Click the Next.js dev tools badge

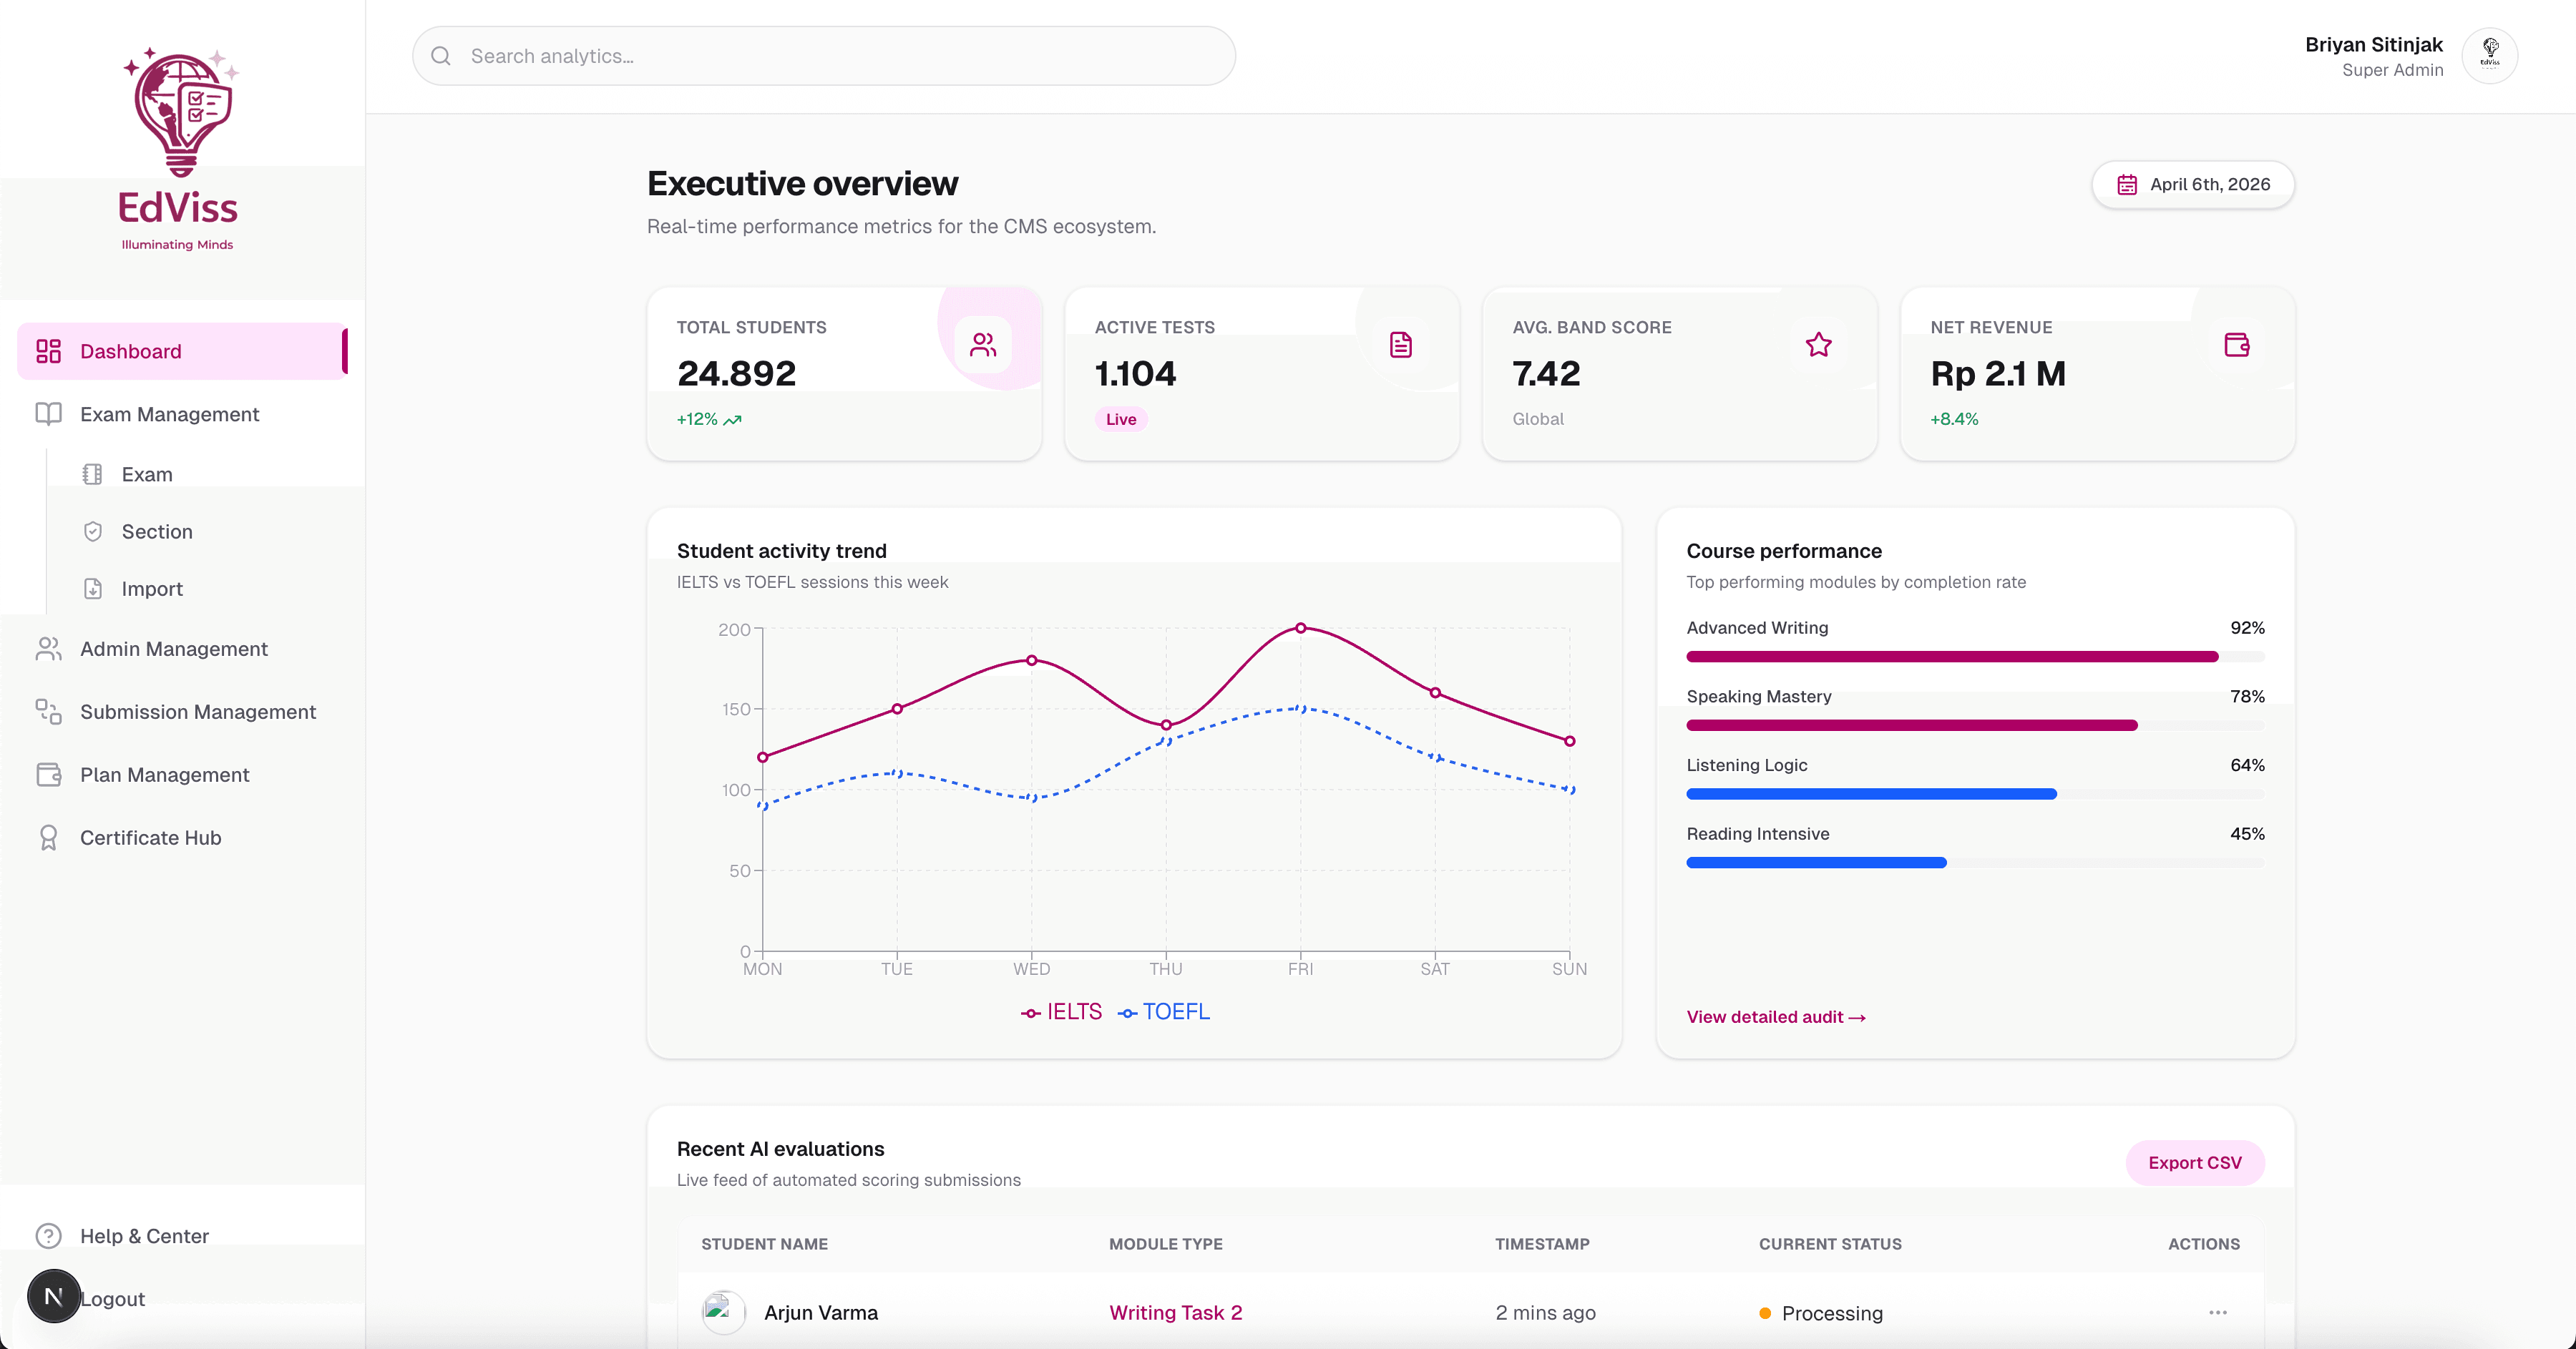click(54, 1296)
